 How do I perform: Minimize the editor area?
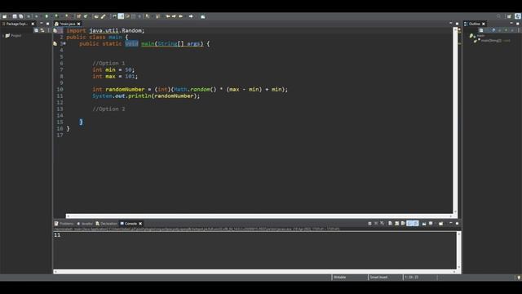451,24
